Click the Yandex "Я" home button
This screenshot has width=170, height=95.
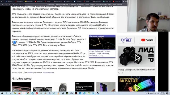(6, 5)
